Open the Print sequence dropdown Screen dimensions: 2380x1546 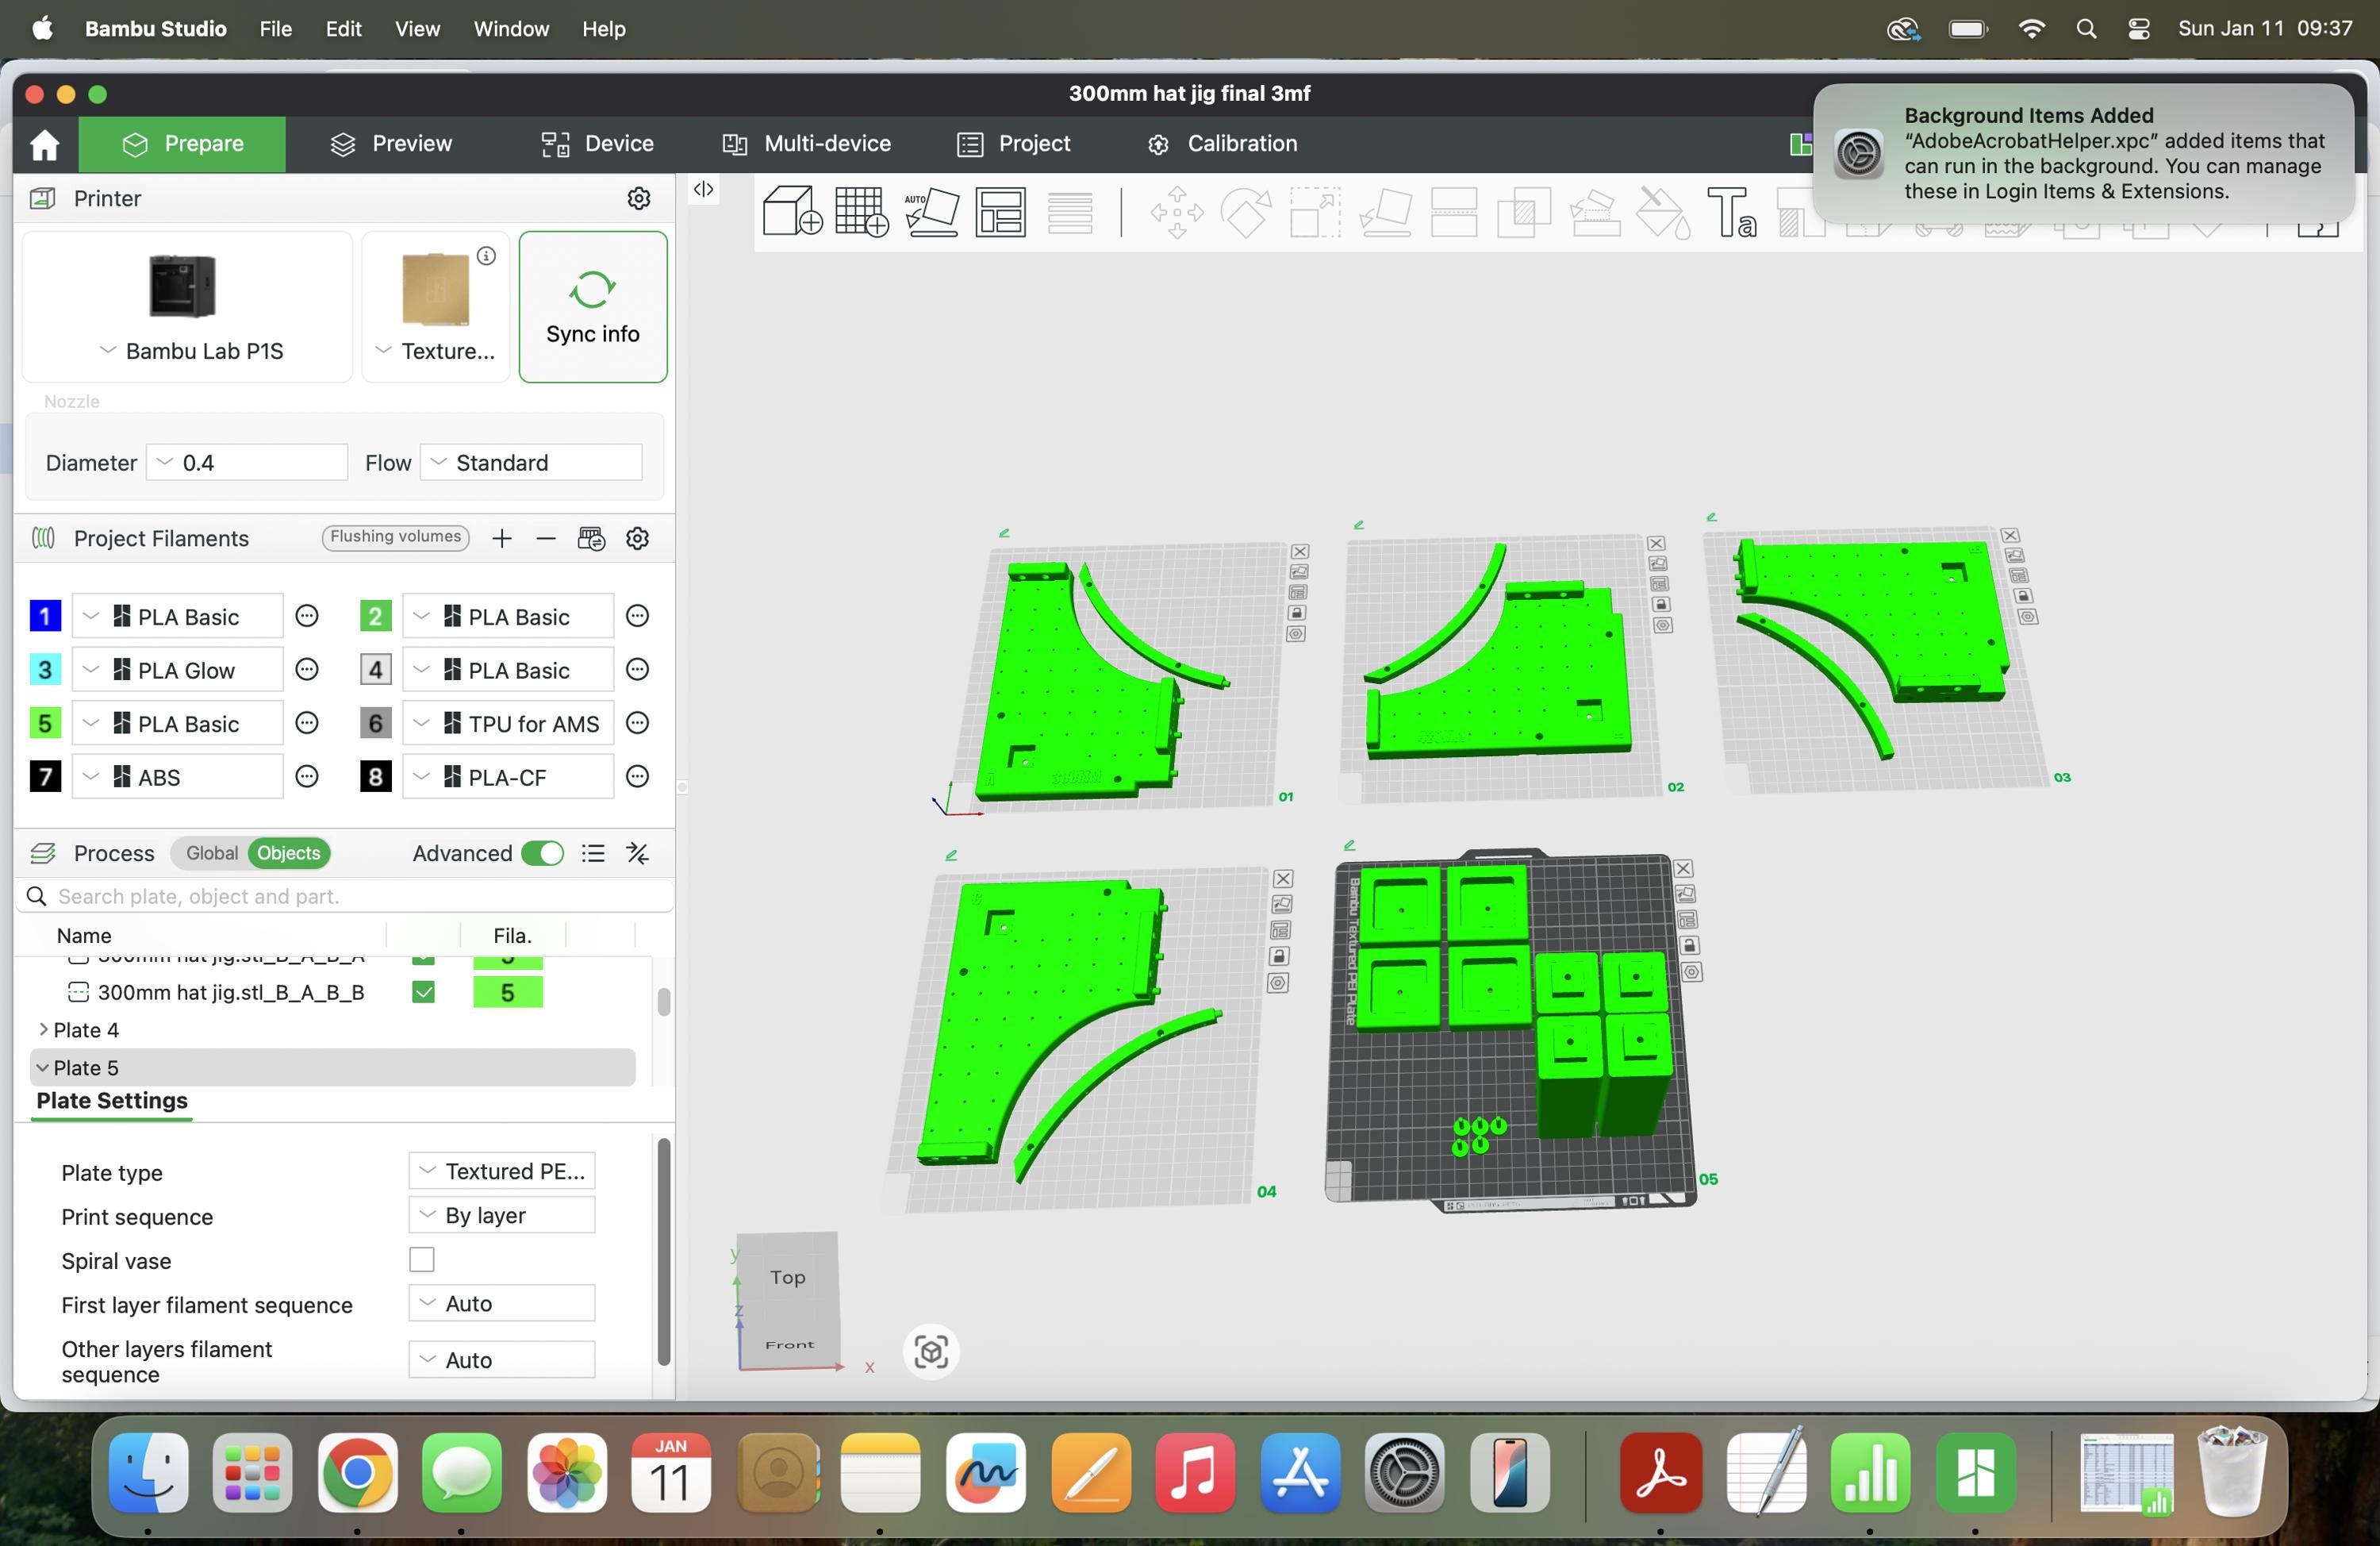502,1216
